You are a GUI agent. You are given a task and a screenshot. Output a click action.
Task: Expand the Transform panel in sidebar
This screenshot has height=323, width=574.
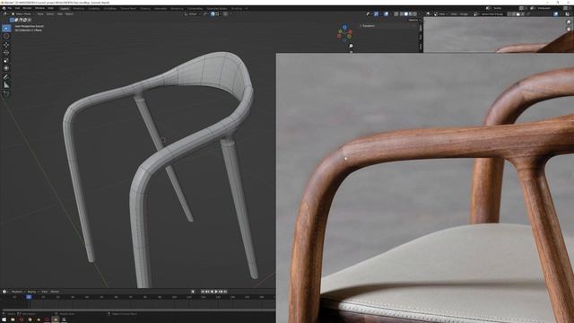[368, 26]
